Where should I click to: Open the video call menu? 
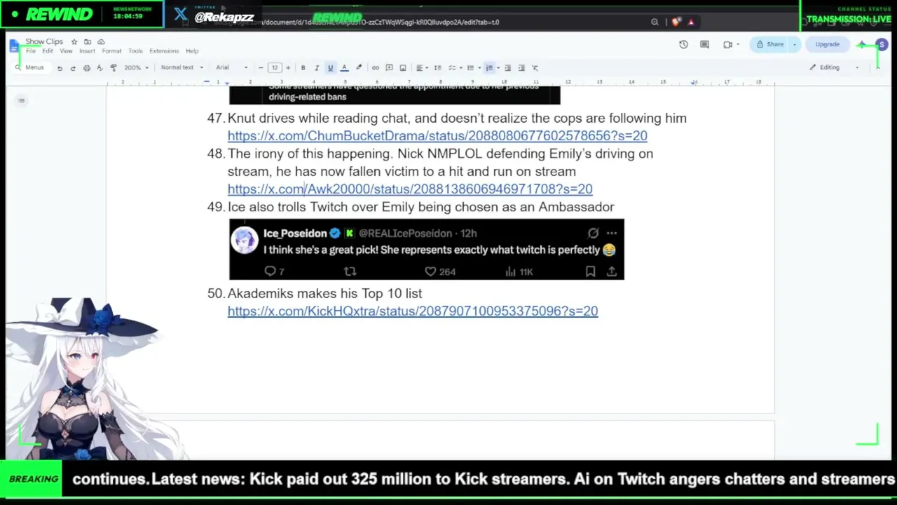coord(731,45)
